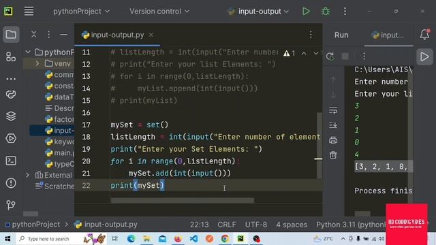Open project view options menu
436x245 pixels.
click(48, 35)
